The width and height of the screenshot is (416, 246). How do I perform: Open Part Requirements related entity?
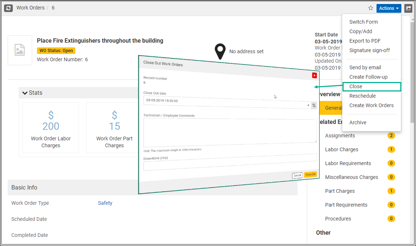point(346,205)
